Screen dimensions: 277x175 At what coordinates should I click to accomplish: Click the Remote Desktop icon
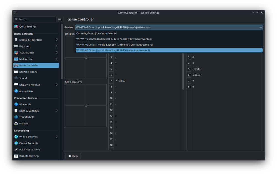(16, 156)
